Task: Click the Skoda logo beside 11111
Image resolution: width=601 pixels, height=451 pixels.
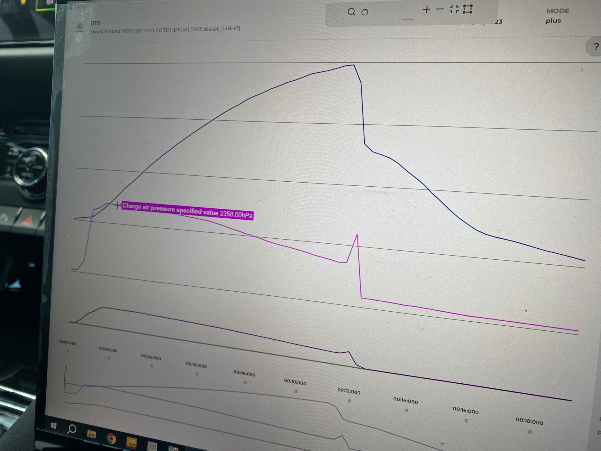Action: [x=80, y=27]
